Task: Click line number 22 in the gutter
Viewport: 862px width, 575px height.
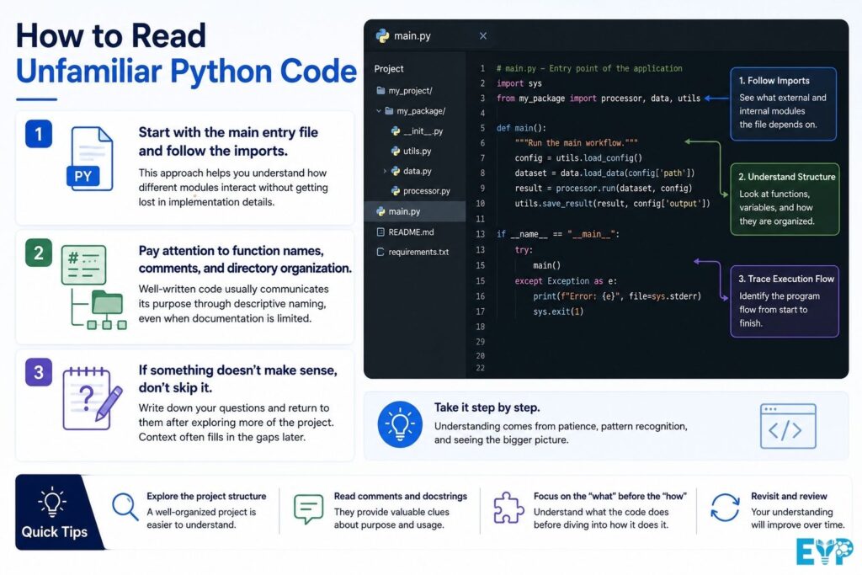Action: (480, 368)
